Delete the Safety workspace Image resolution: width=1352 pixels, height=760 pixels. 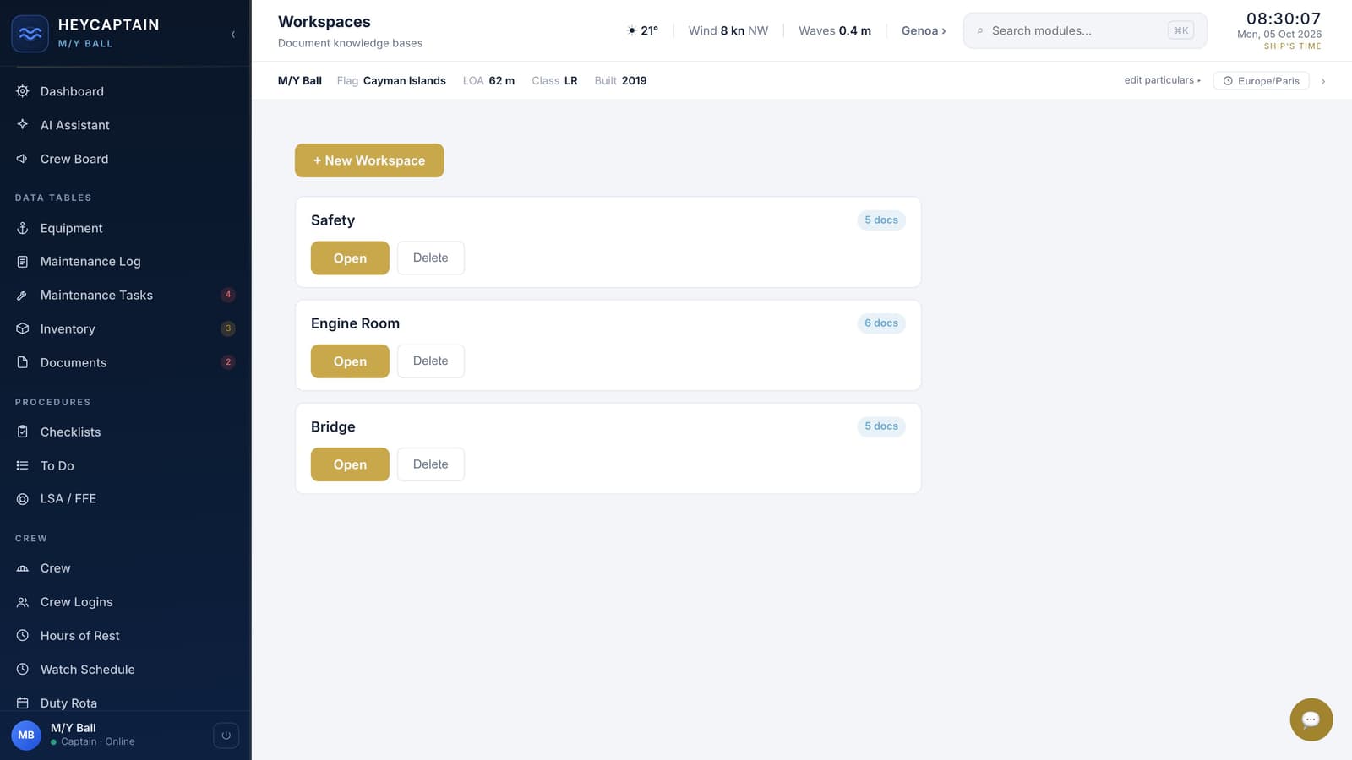coord(431,258)
